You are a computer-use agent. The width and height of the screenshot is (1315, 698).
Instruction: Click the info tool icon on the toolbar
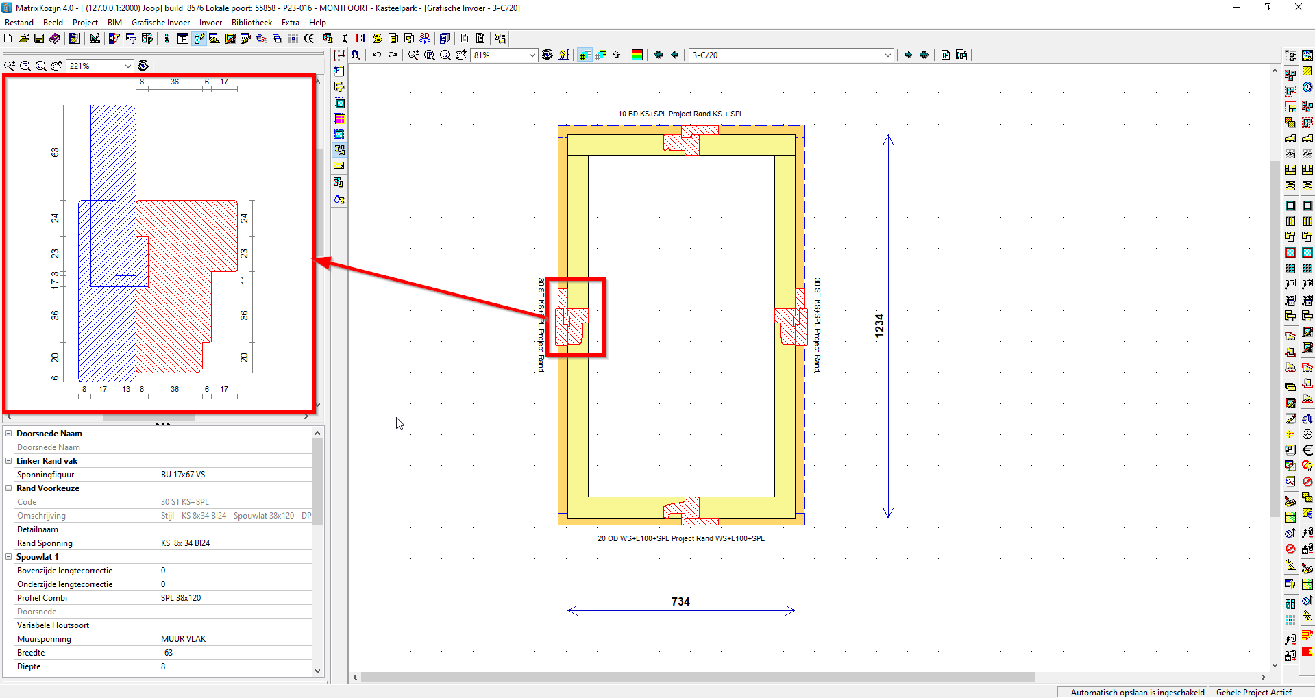(167, 38)
